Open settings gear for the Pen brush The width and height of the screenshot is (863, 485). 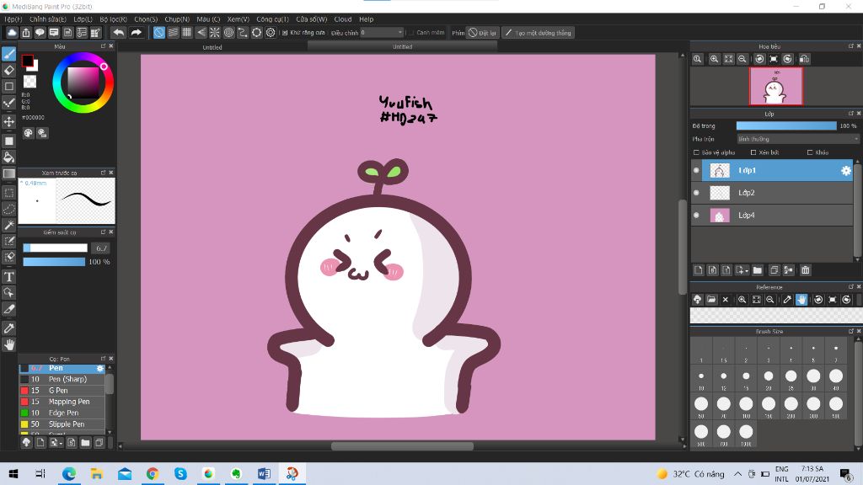99,368
